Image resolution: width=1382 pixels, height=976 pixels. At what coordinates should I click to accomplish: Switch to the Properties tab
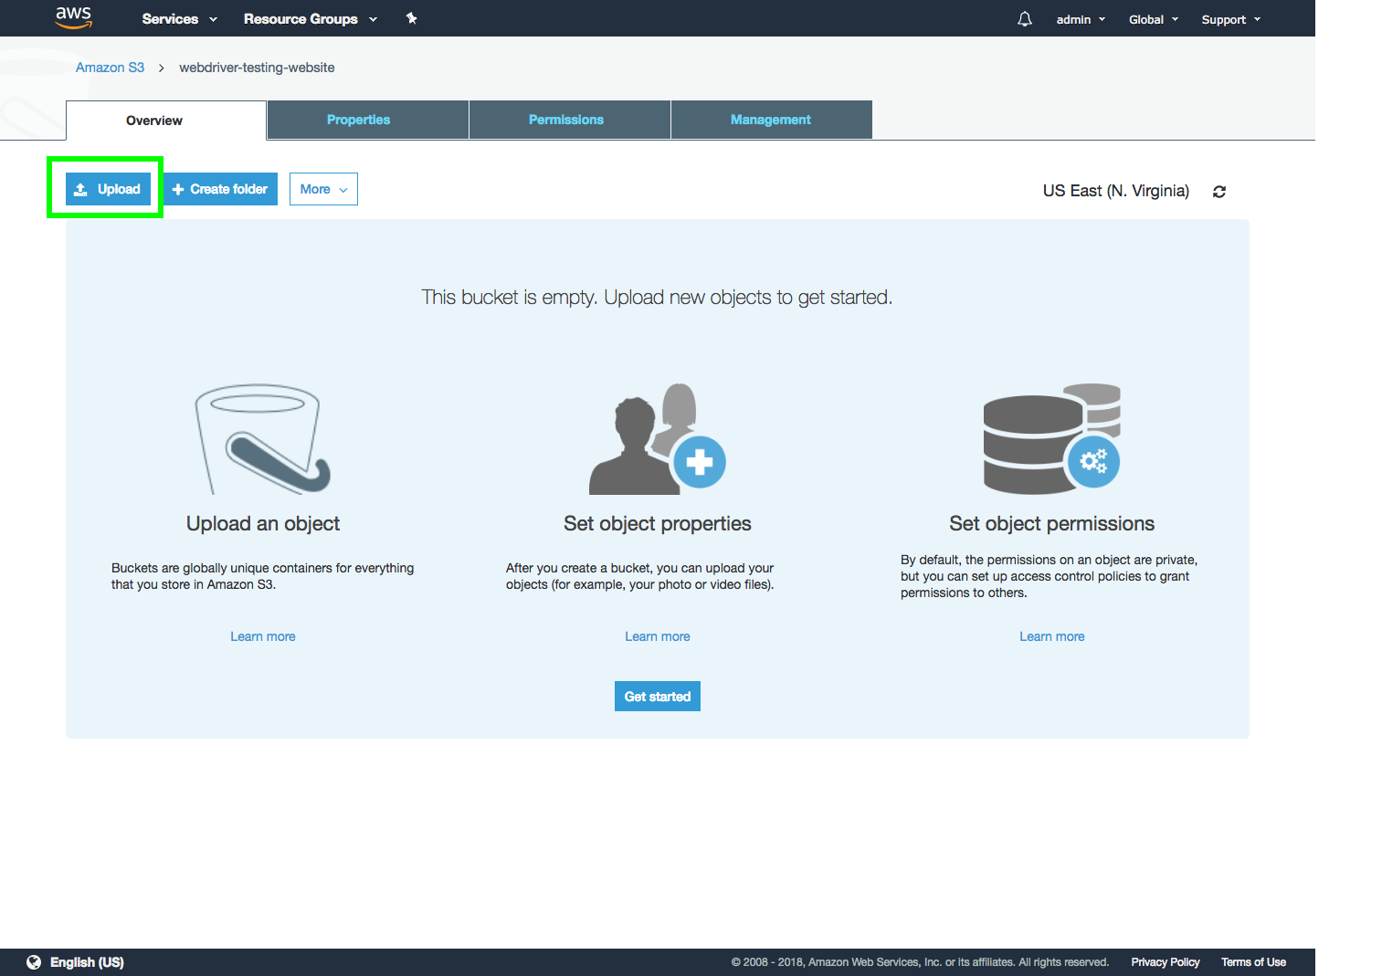click(x=358, y=120)
